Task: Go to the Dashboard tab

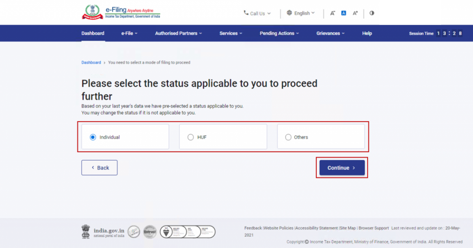Action: [x=93, y=33]
